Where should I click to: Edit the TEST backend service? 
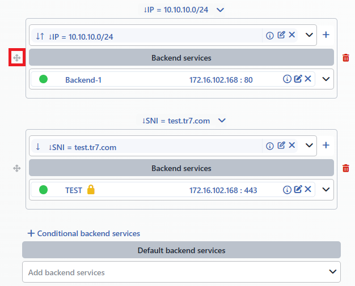[298, 189]
